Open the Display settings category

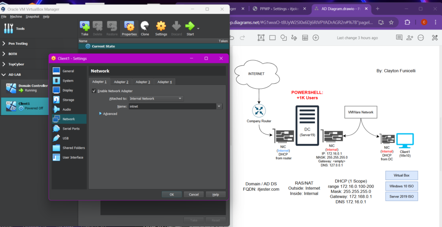coord(69,90)
